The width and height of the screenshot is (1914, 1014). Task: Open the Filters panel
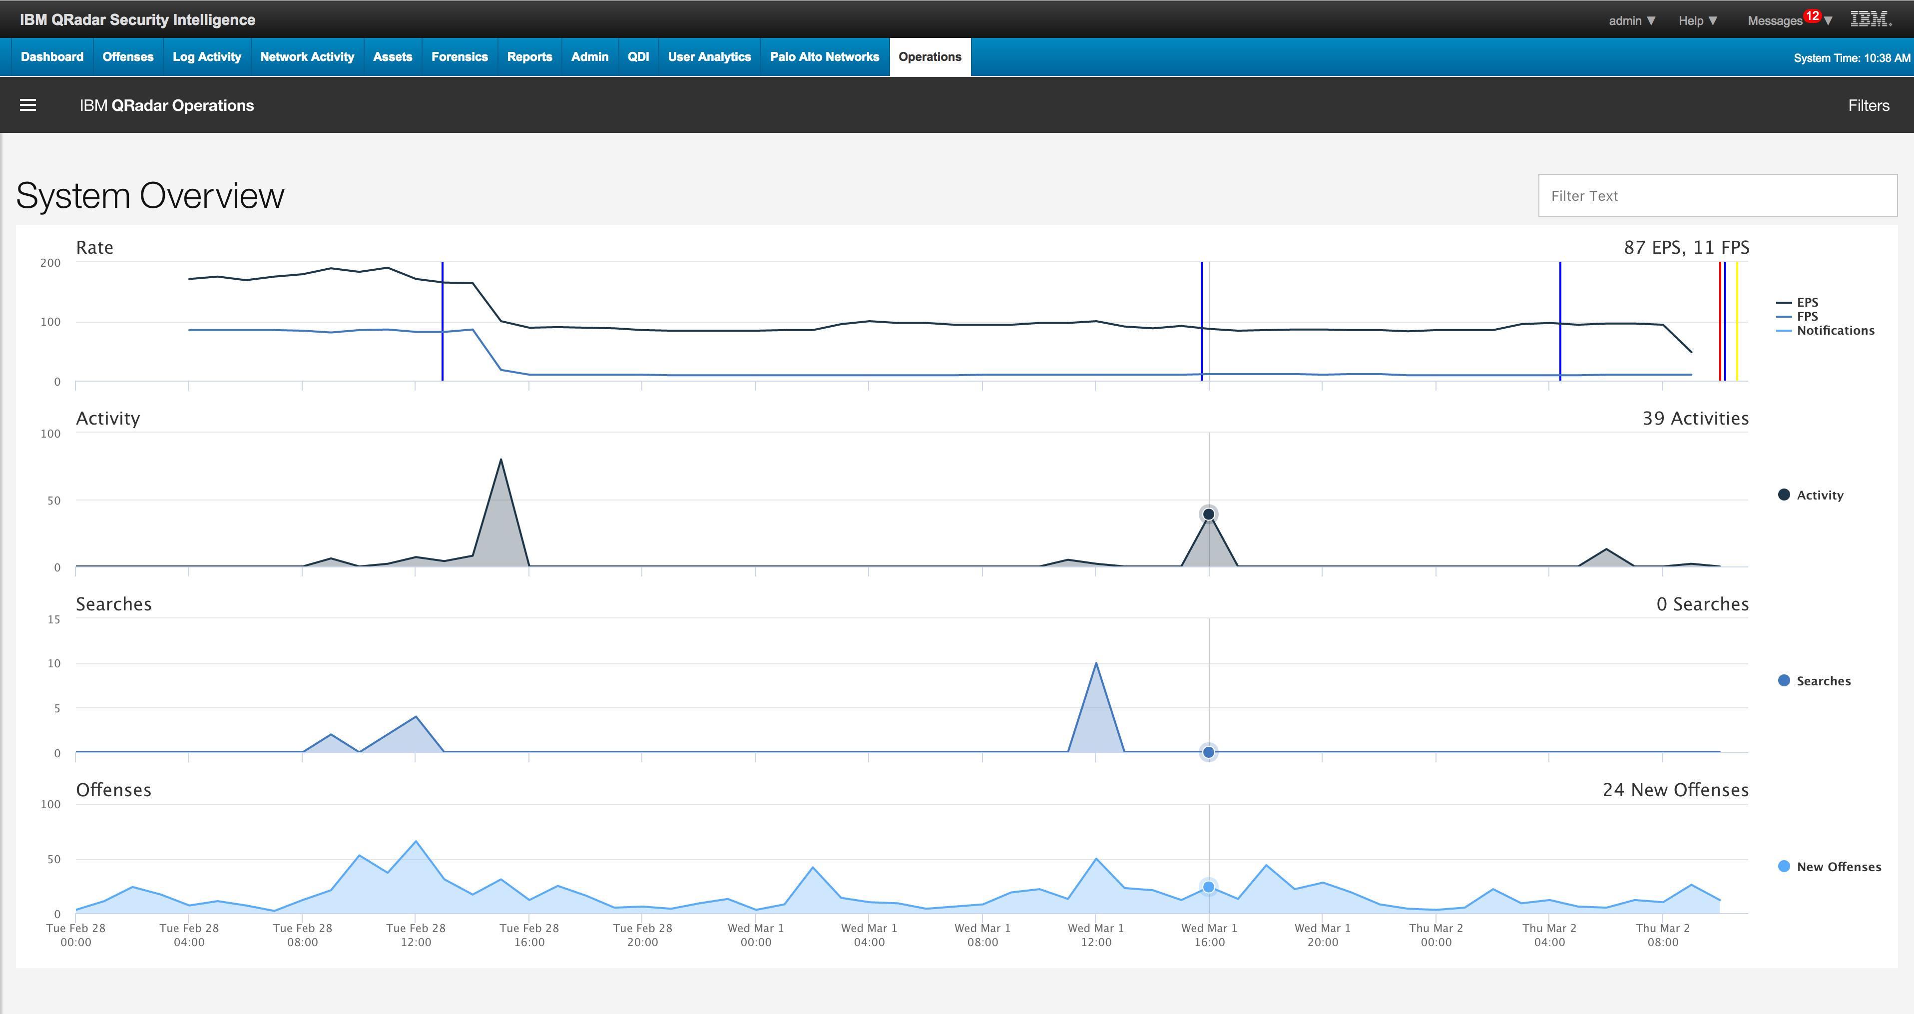point(1868,105)
